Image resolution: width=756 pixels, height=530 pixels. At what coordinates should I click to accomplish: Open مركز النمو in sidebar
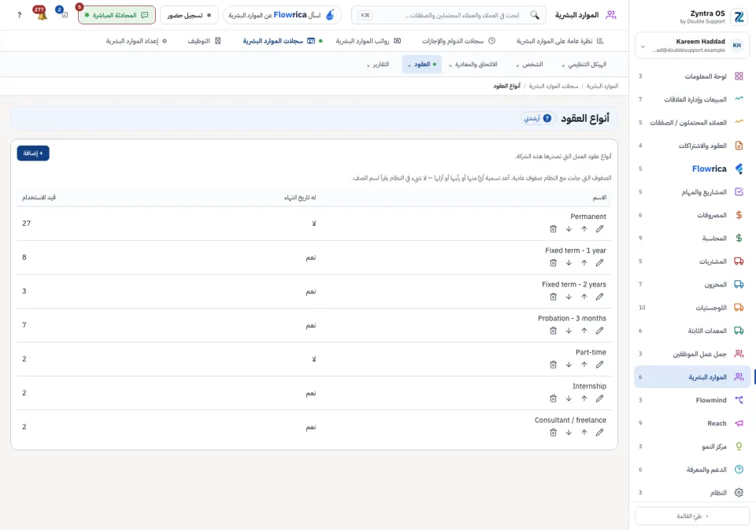tap(691, 446)
